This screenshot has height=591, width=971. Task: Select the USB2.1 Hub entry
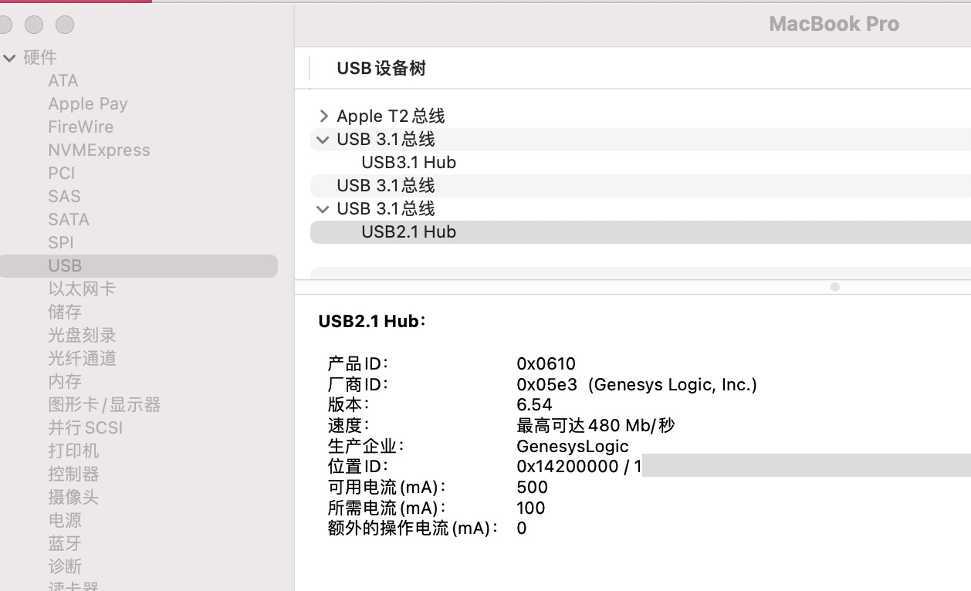(x=408, y=232)
